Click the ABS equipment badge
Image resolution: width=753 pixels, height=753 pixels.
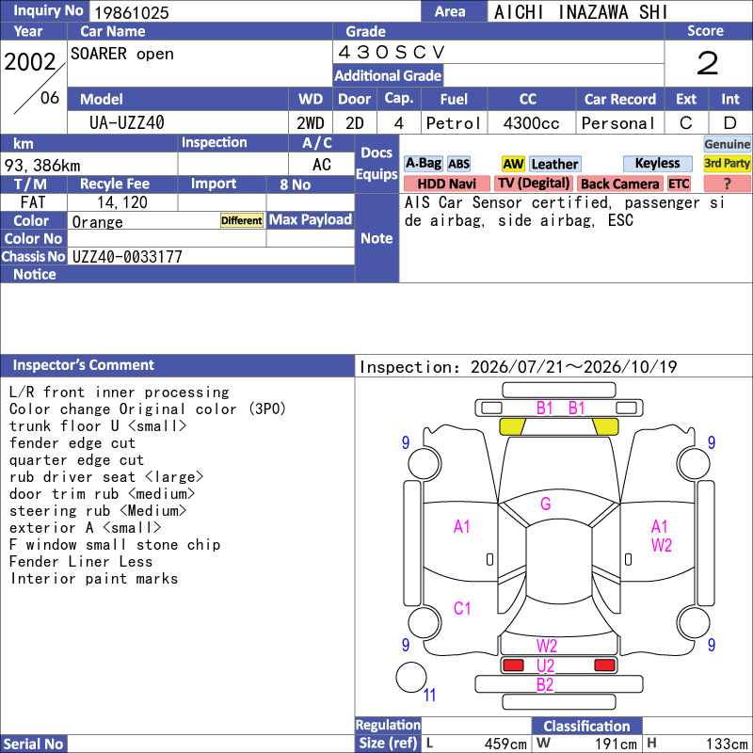coord(458,164)
